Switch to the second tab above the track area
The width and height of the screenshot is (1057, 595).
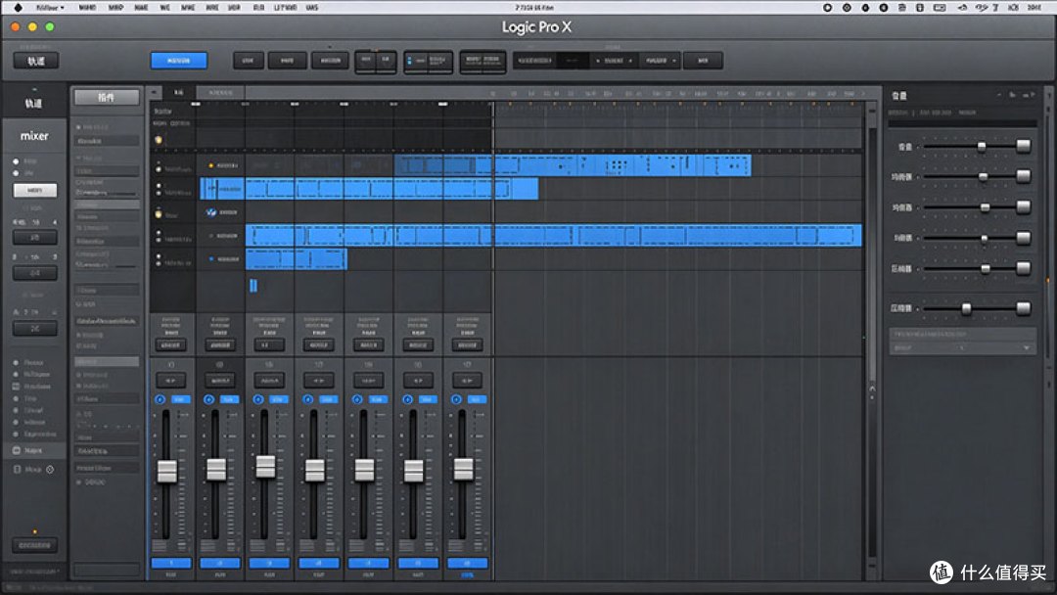click(220, 92)
